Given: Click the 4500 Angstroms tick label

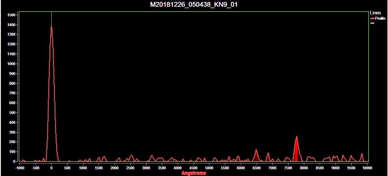Looking at the screenshot, I should point(193,168).
